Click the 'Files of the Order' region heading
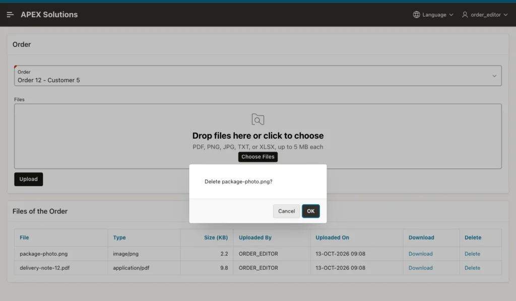516x301 pixels. click(x=40, y=211)
